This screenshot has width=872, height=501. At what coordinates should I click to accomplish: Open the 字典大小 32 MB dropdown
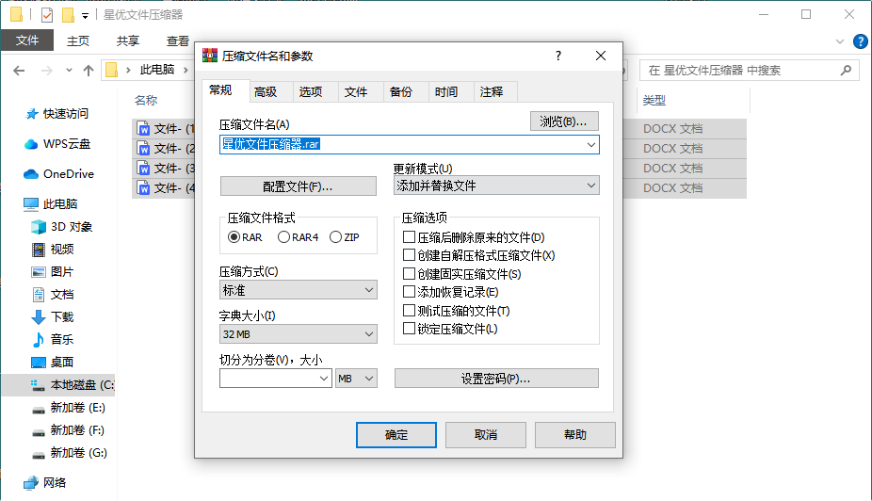coord(299,334)
